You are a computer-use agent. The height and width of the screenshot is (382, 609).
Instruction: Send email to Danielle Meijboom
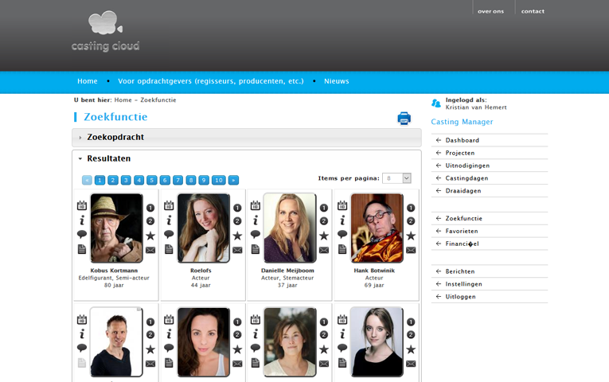[x=324, y=250]
